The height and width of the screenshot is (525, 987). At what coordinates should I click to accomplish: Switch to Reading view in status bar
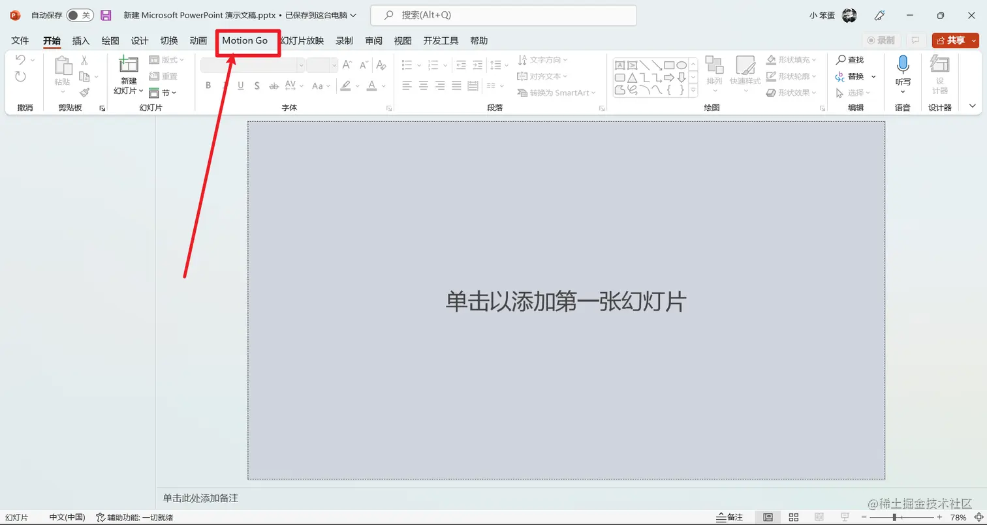pos(819,517)
